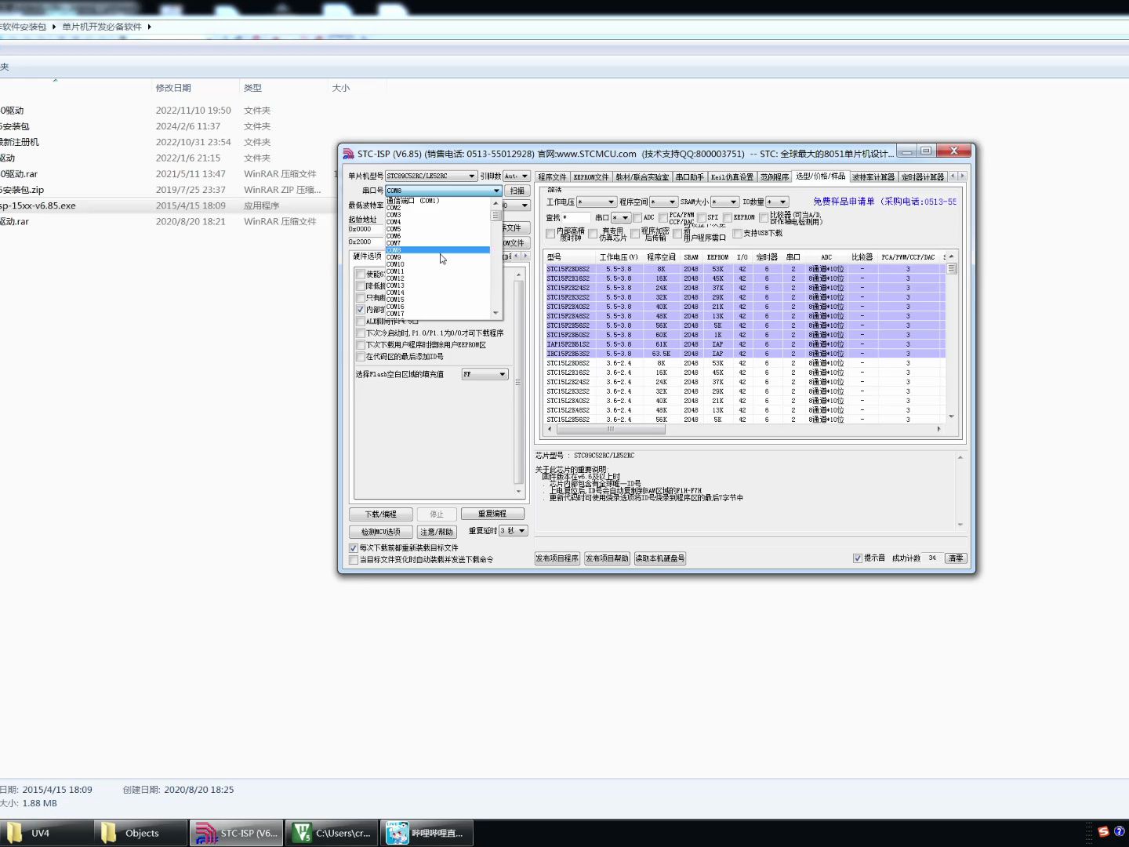Open the 引脚数 Auto dropdown
Screen dimensions: 1129x847
(x=517, y=176)
